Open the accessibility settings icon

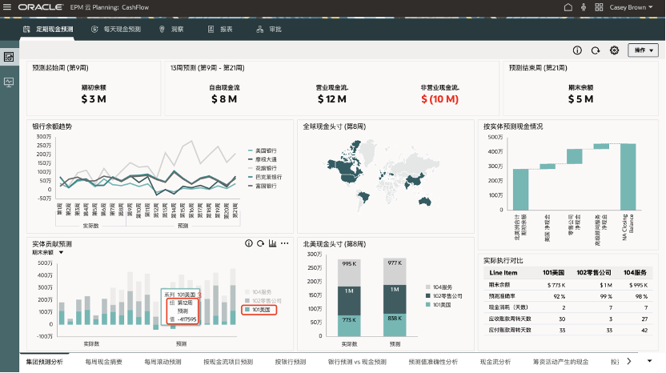(x=583, y=6)
